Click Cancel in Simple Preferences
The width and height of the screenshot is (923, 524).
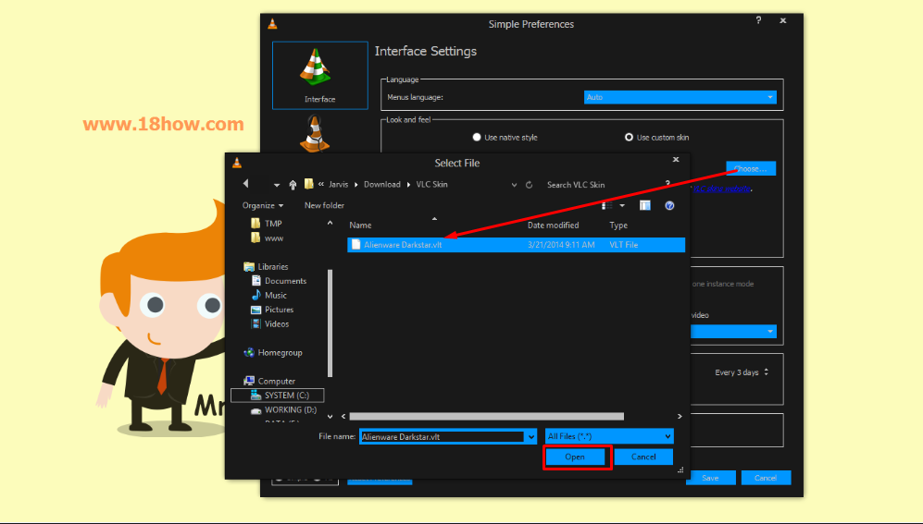coord(766,478)
